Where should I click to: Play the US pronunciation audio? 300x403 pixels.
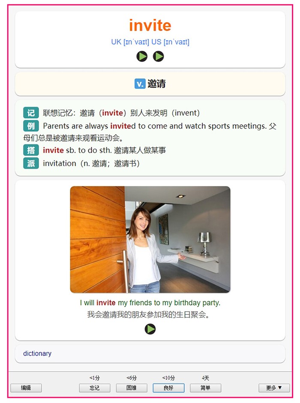(158, 56)
